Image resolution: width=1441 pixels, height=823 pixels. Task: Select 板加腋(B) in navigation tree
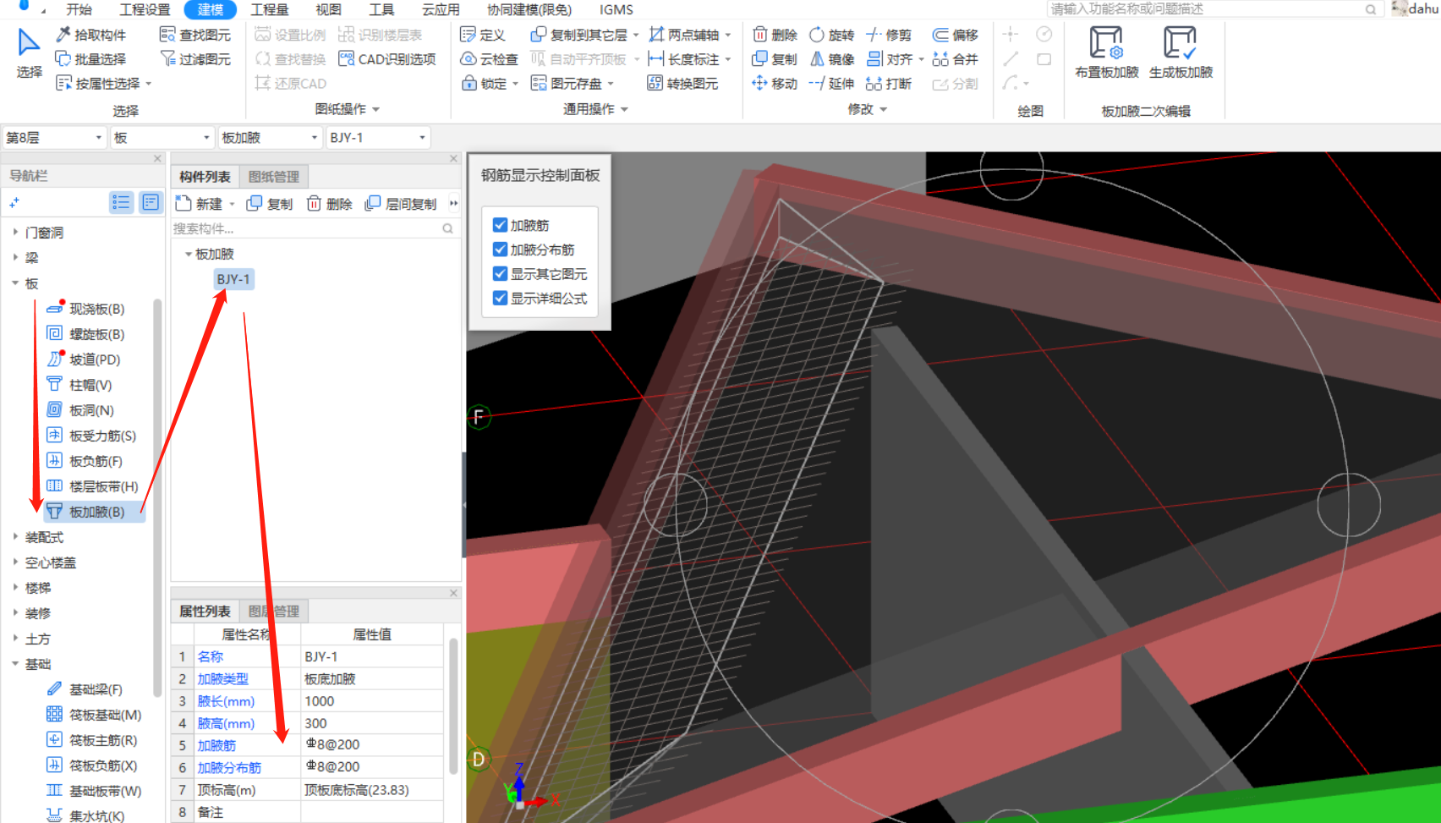(96, 512)
